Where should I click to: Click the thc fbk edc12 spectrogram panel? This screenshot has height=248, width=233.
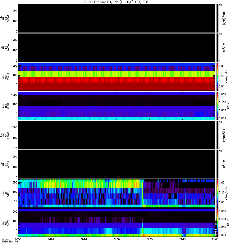pyautogui.click(x=117, y=193)
